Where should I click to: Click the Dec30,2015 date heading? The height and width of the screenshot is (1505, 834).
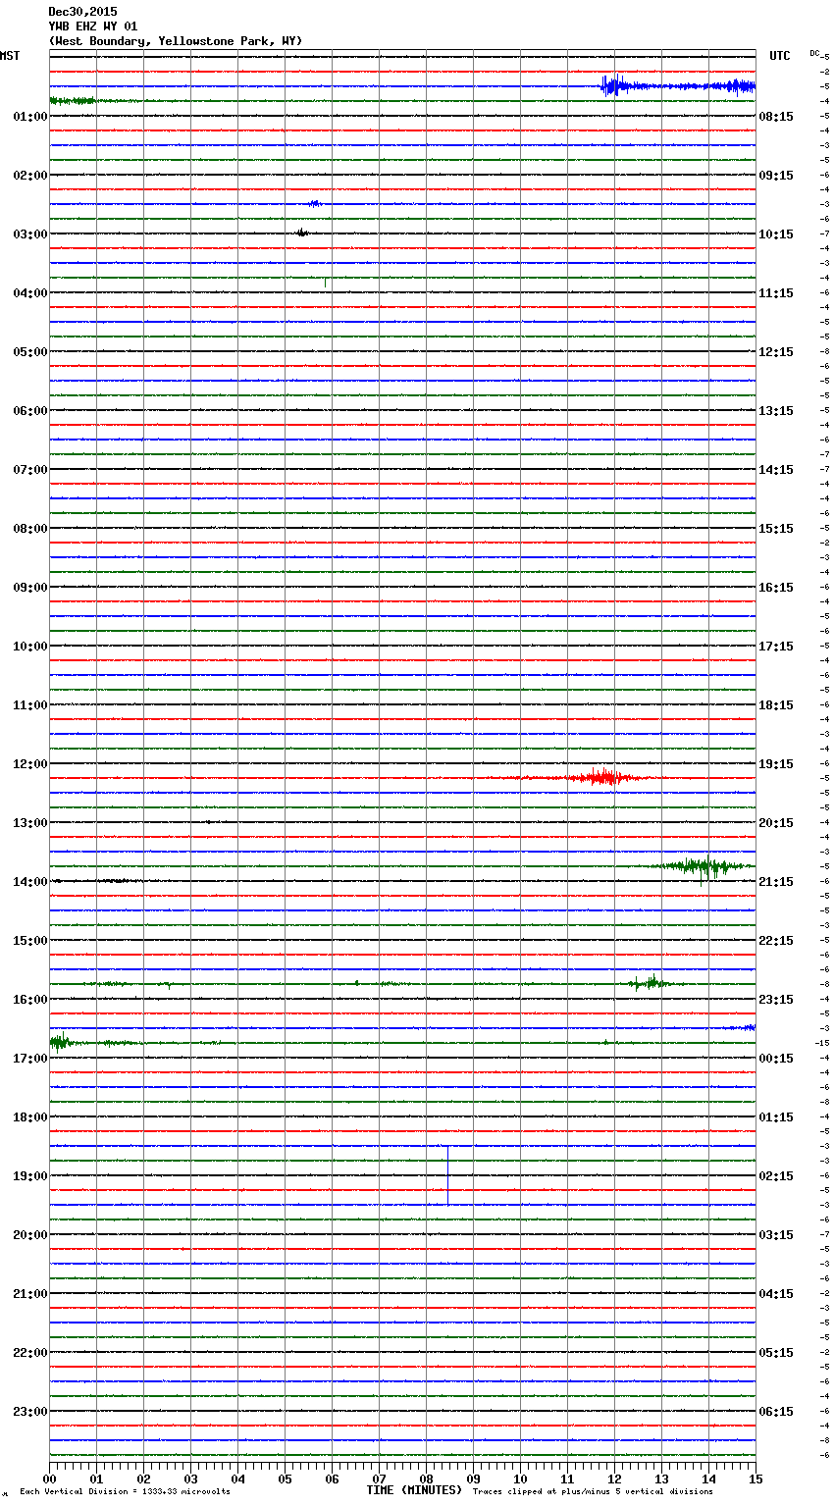tap(82, 12)
